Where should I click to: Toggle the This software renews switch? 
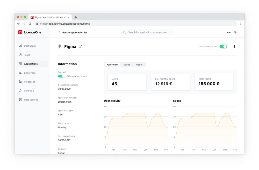61,76
